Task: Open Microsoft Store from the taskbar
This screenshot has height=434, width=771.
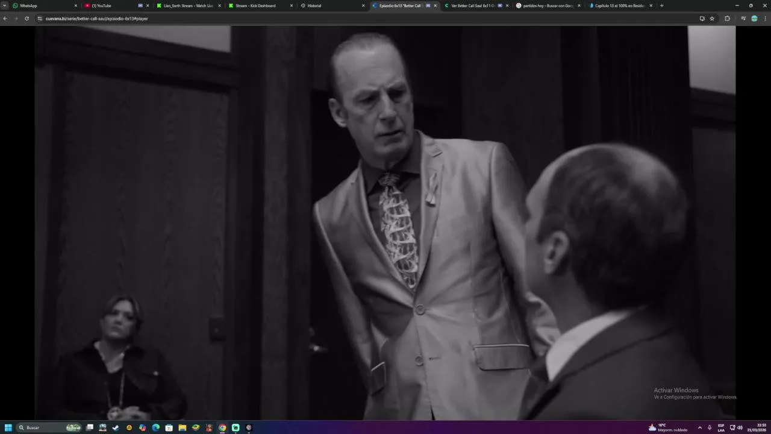Action: (169, 427)
